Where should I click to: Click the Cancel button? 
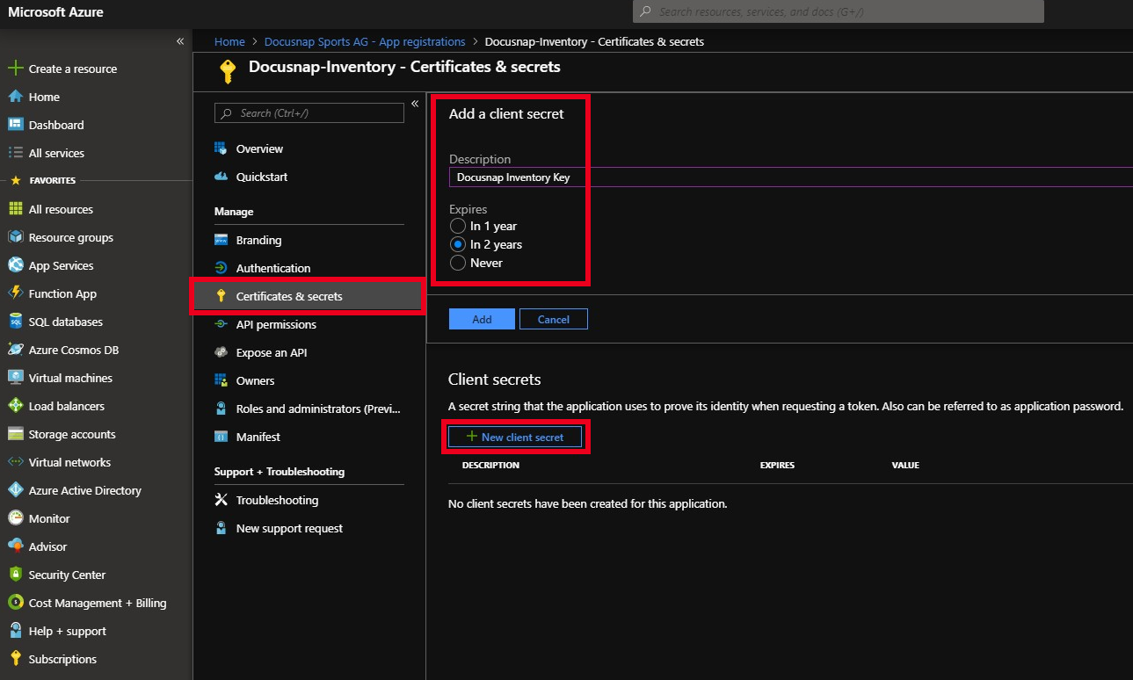tap(554, 319)
